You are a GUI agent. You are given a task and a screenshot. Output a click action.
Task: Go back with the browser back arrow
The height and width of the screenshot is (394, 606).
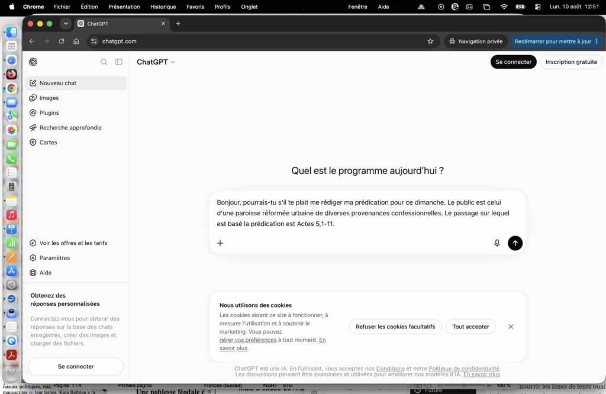[32, 41]
